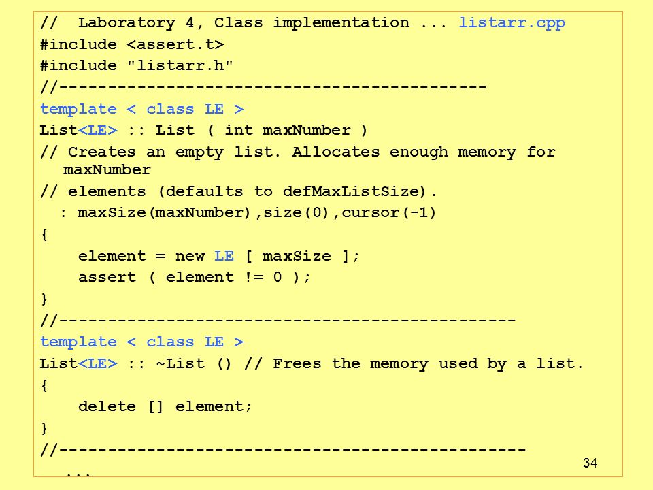653x490 pixels.
Task: Select the second template < class LE > line
Action: (x=142, y=342)
